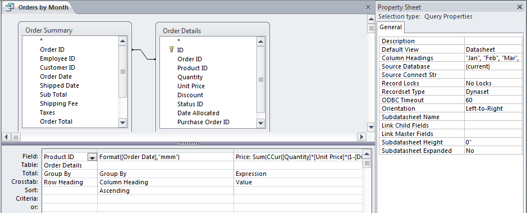Click the Link Child Fields value box

pos(493,125)
